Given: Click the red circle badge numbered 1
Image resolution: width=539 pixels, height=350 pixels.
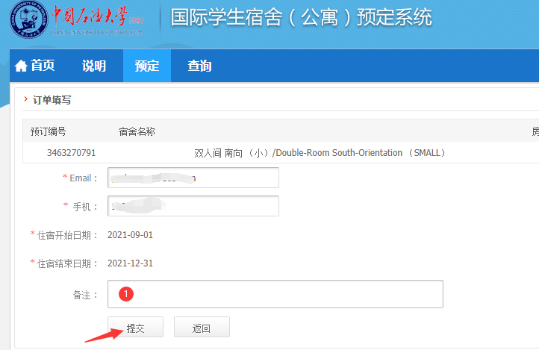Looking at the screenshot, I should click(x=126, y=294).
